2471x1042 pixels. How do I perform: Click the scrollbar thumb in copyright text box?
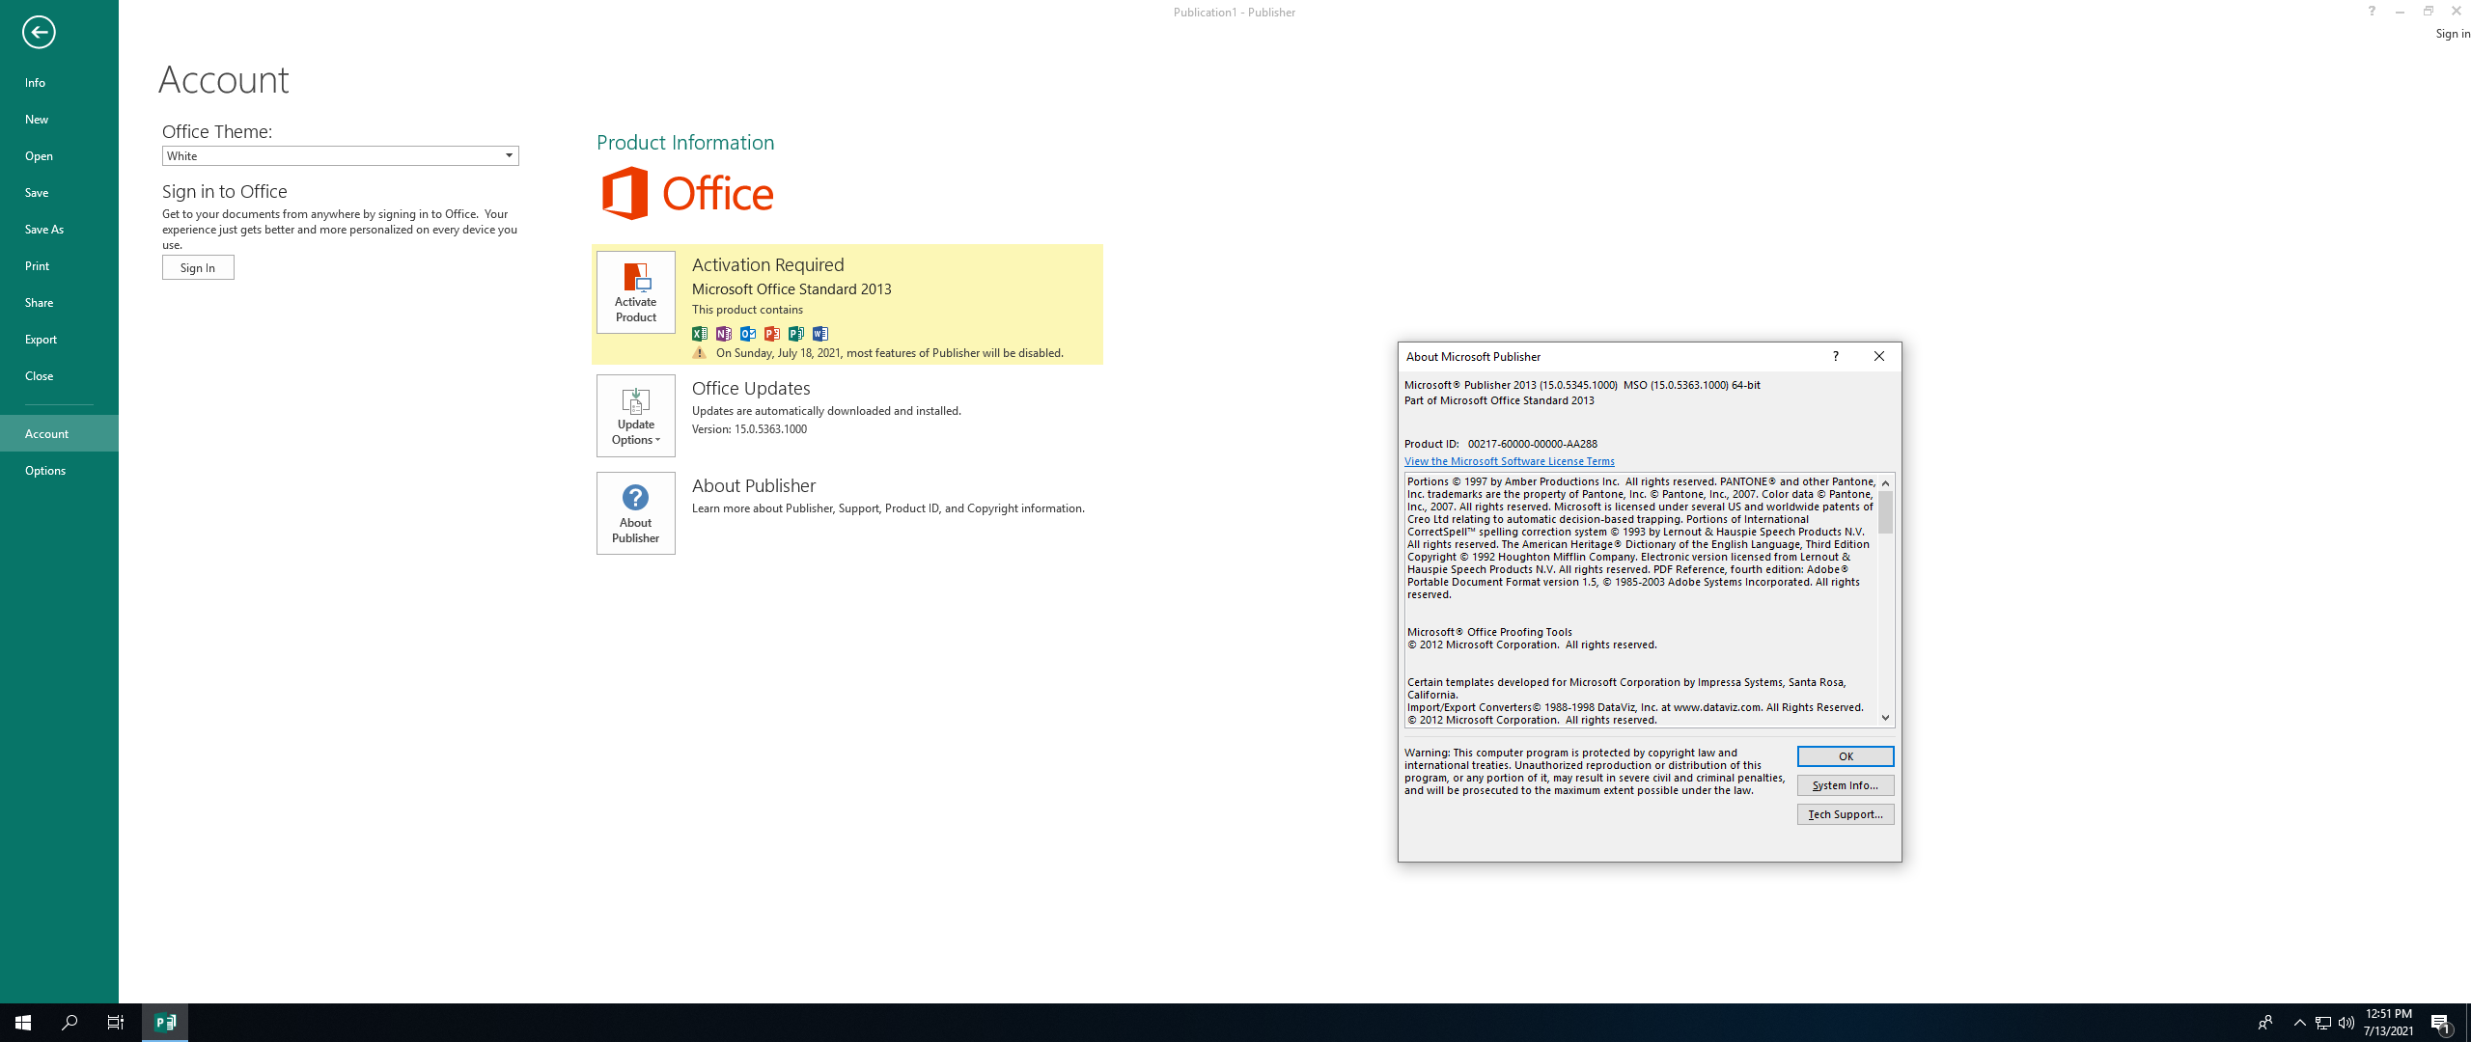(1885, 512)
